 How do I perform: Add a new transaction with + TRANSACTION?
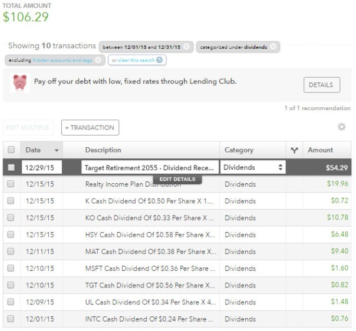[90, 127]
